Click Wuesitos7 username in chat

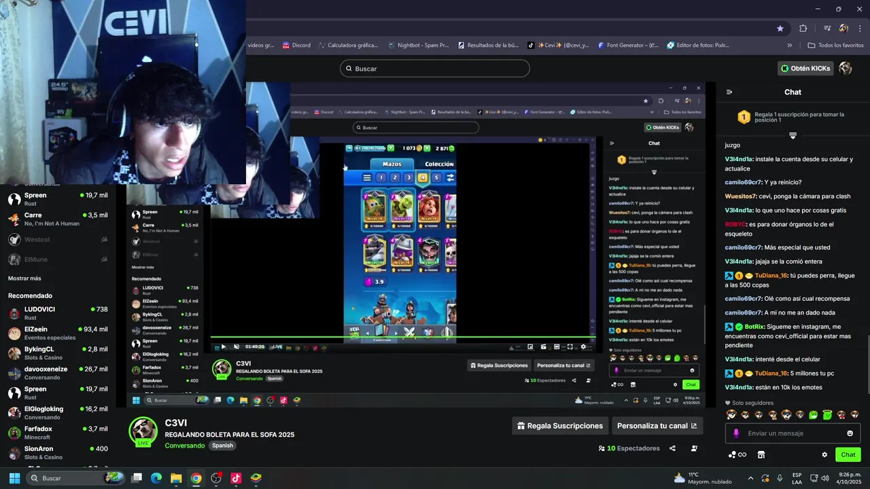(740, 196)
